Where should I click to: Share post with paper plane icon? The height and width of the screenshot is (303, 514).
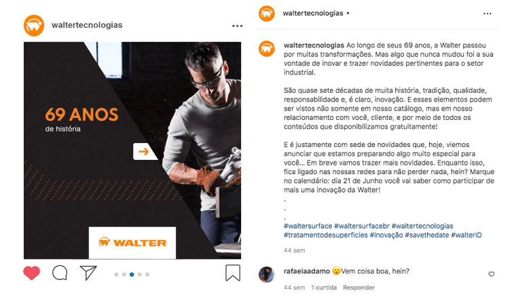point(88,272)
